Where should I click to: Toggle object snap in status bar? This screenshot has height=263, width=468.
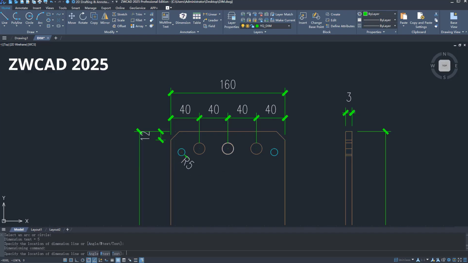[88, 260]
